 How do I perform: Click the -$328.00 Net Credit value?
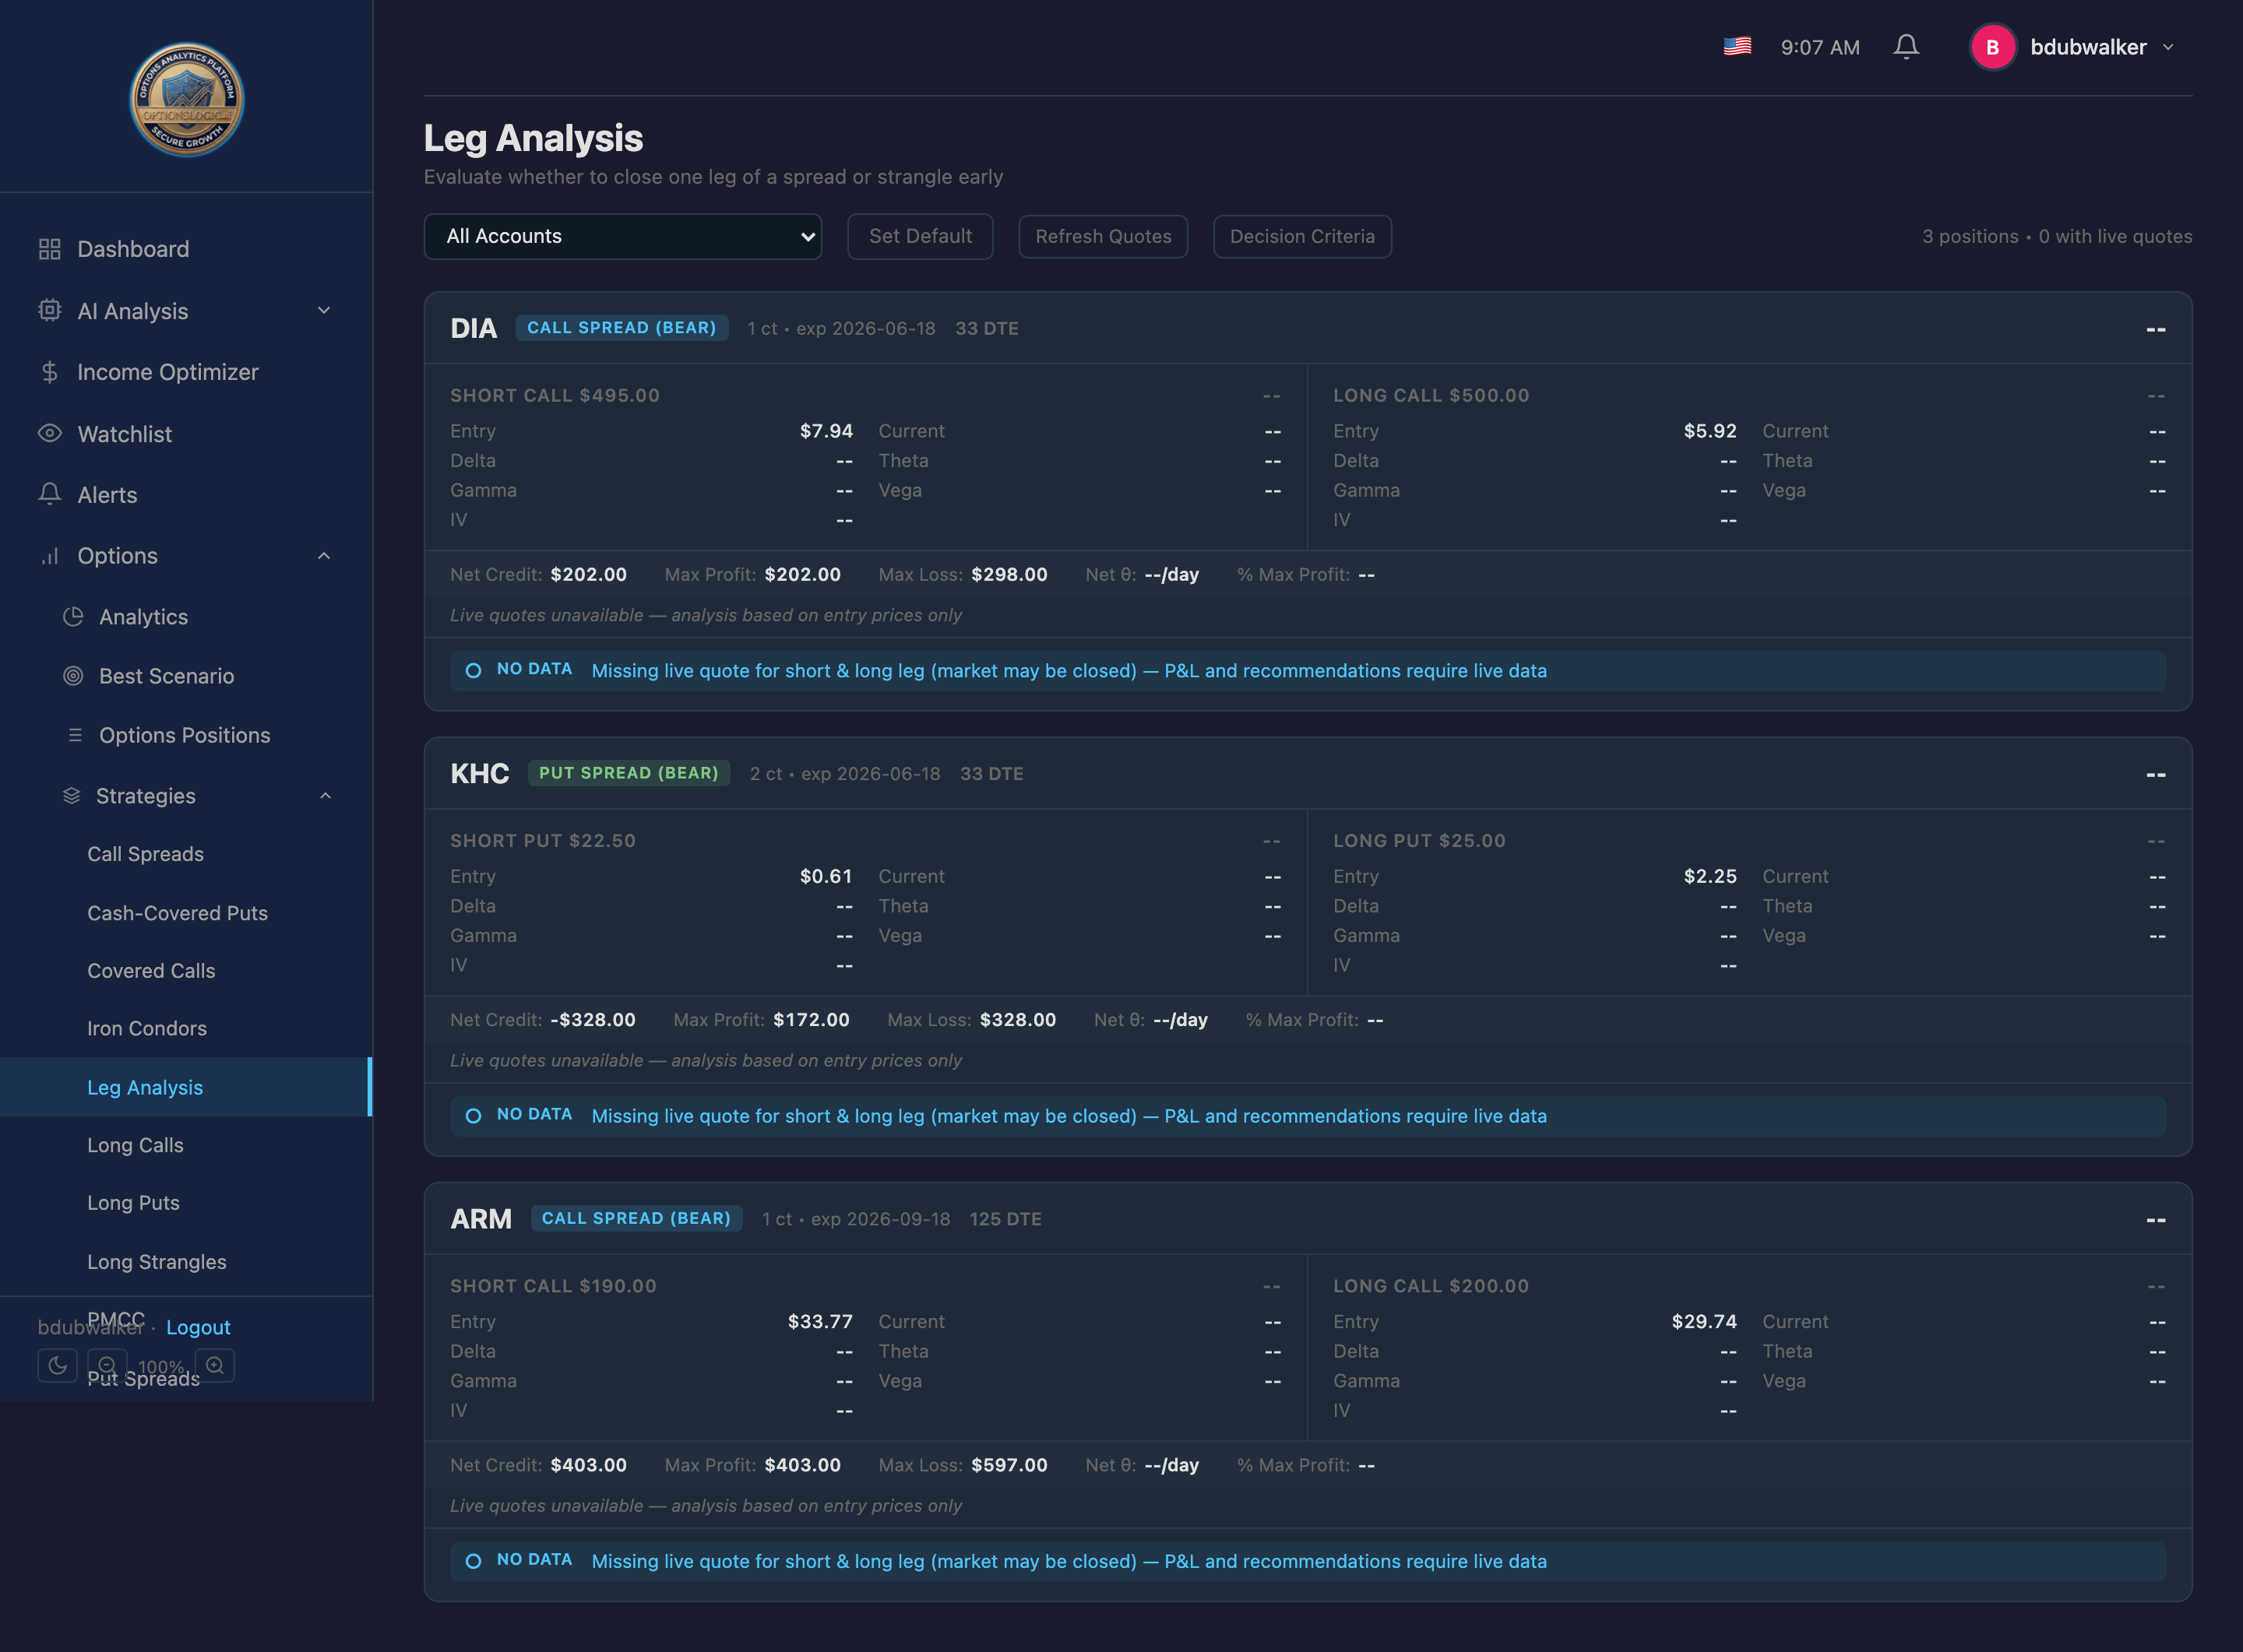(593, 1020)
